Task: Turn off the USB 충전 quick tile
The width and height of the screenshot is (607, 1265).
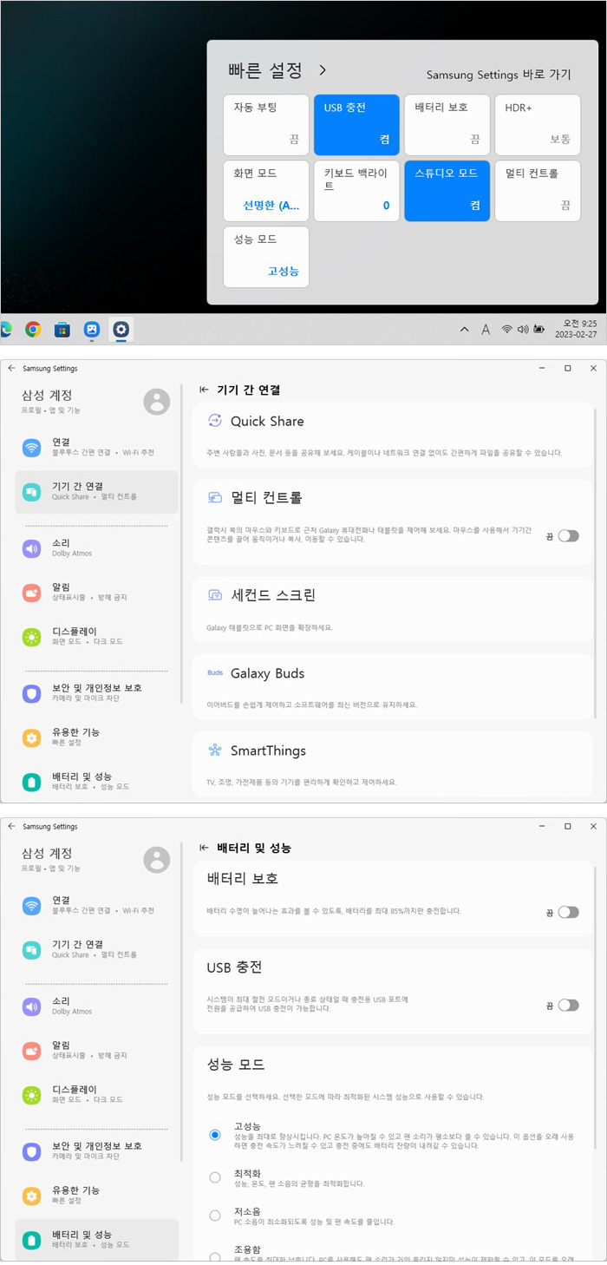Action: tap(356, 125)
